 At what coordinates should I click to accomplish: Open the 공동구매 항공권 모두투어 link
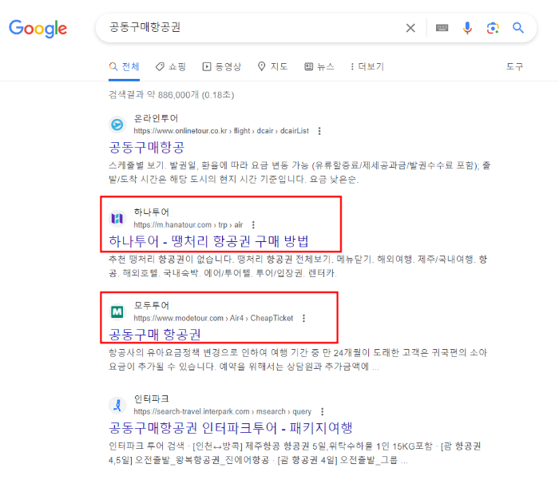click(155, 335)
